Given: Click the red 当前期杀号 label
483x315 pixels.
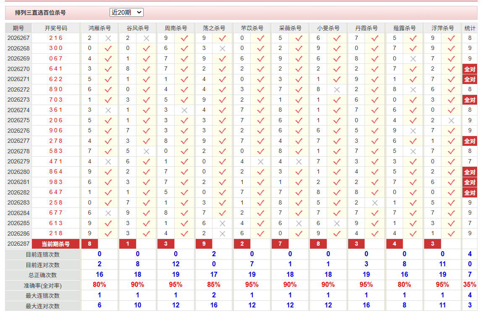Looking at the screenshot, I should pyautogui.click(x=56, y=244).
